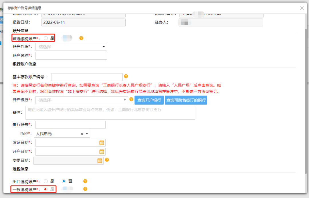Expand the 币种 currency dropdown
Image resolution: width=309 pixels, height=198 pixels.
click(87, 133)
